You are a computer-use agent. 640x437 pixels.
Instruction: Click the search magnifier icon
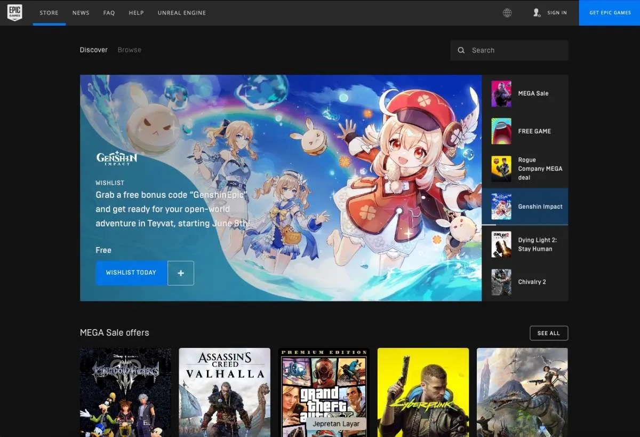[x=461, y=50]
